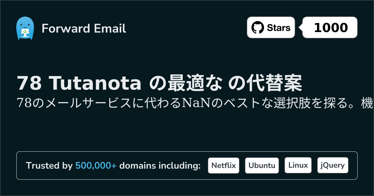Viewport: 374px width, 196px height.
Task: Click the GitHub octocat icon
Action: 258,28
